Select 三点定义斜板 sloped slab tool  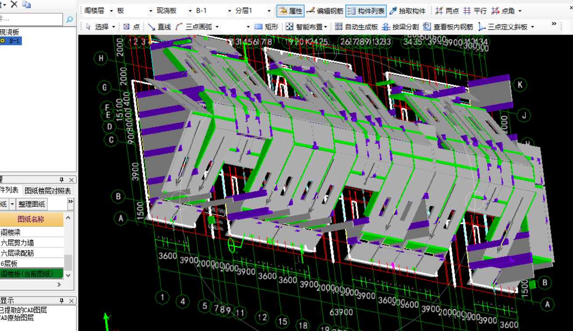(x=503, y=27)
